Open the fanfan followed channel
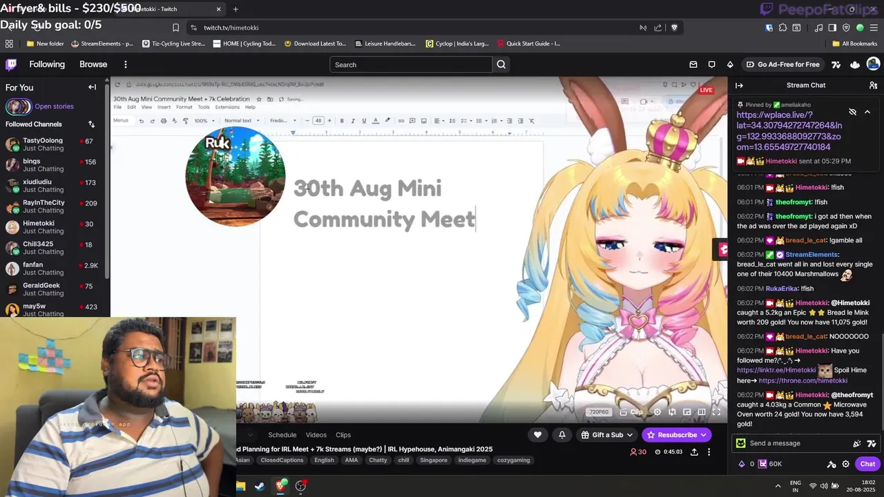Screen dimensions: 884x497 click(52, 269)
